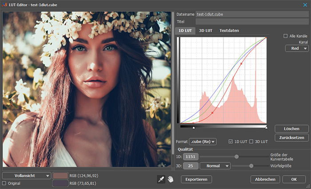Click the Dateiname input field
Image resolution: width=311 pixels, height=189 pixels.
(x=252, y=14)
